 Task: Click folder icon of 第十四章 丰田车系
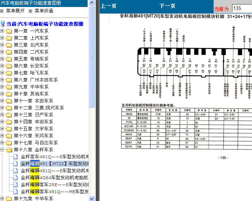tap(9, 122)
